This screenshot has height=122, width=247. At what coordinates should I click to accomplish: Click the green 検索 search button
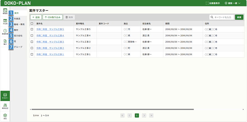239,17
